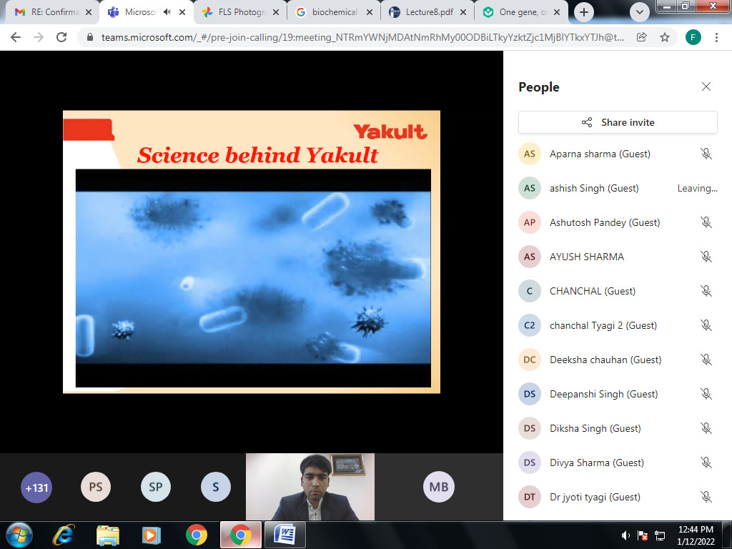732x549 pixels.
Task: Click the PS participant avatar in the strip
Action: pos(96,487)
